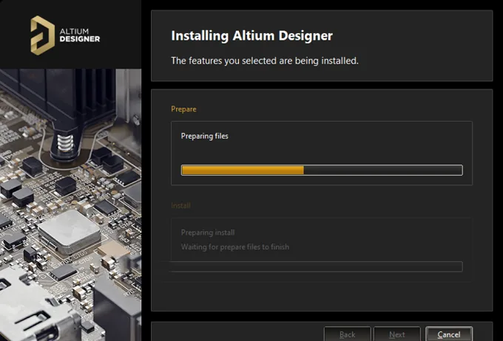Click the Installing Altium Designer heading
Image resolution: width=503 pixels, height=341 pixels.
click(251, 35)
